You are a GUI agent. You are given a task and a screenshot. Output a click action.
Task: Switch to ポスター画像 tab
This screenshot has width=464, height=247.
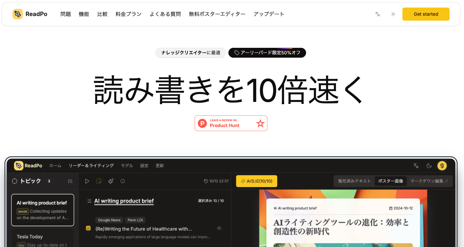coord(391,181)
